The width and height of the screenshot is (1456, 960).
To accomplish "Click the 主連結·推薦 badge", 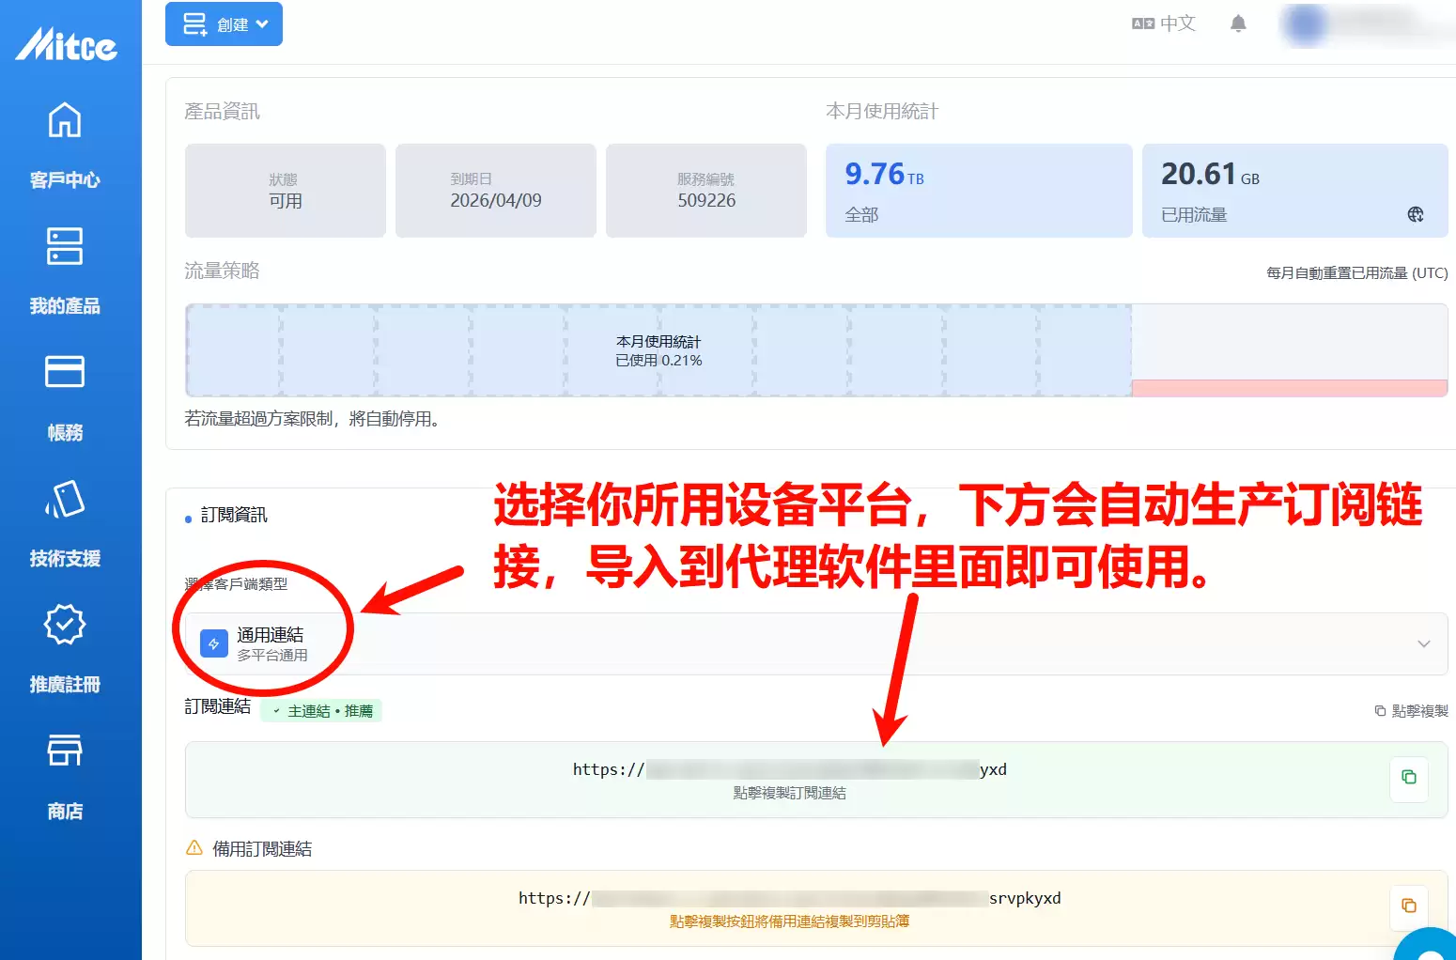I will 321,710.
